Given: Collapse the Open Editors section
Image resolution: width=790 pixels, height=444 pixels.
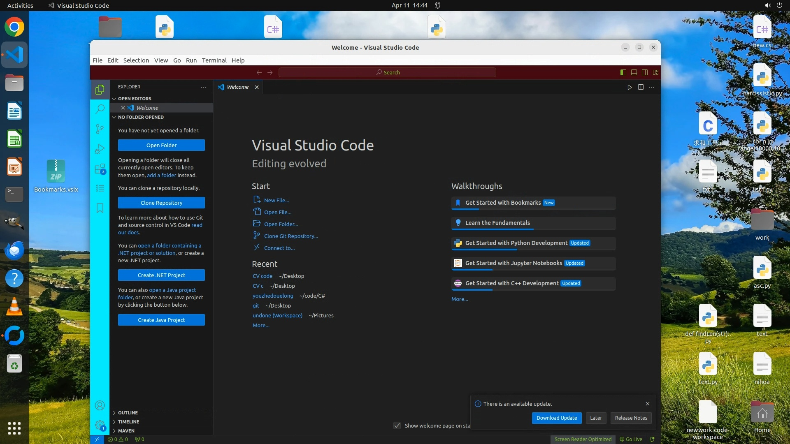Looking at the screenshot, I should [x=135, y=99].
